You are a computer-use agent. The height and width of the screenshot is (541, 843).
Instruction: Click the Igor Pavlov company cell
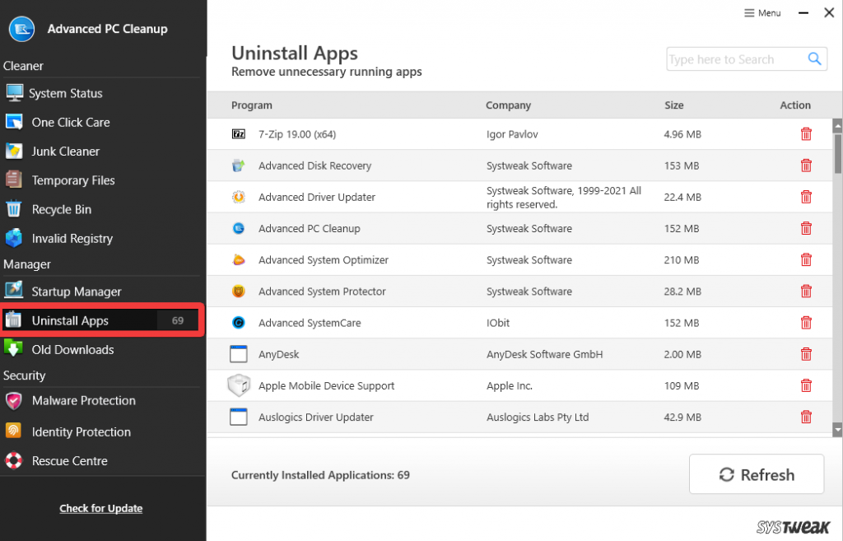pyautogui.click(x=512, y=134)
